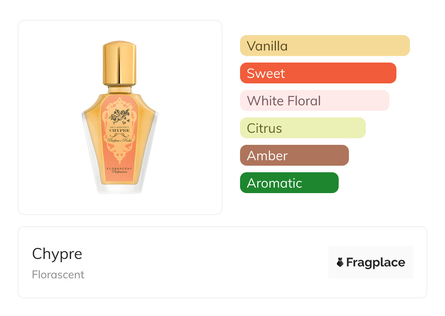Click the cherub emblem on the bottle label

[119, 116]
